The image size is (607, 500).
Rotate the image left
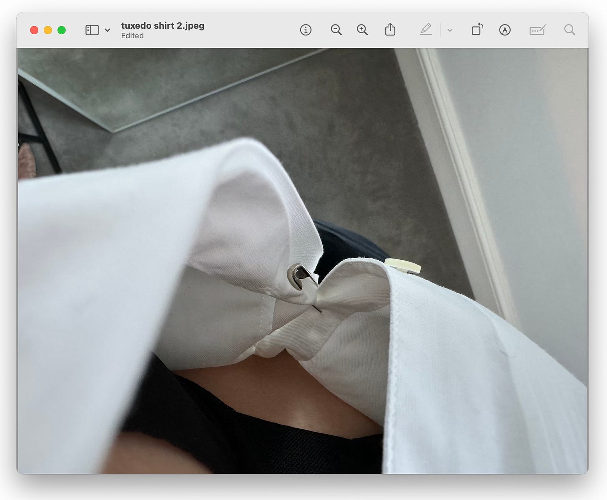point(477,30)
